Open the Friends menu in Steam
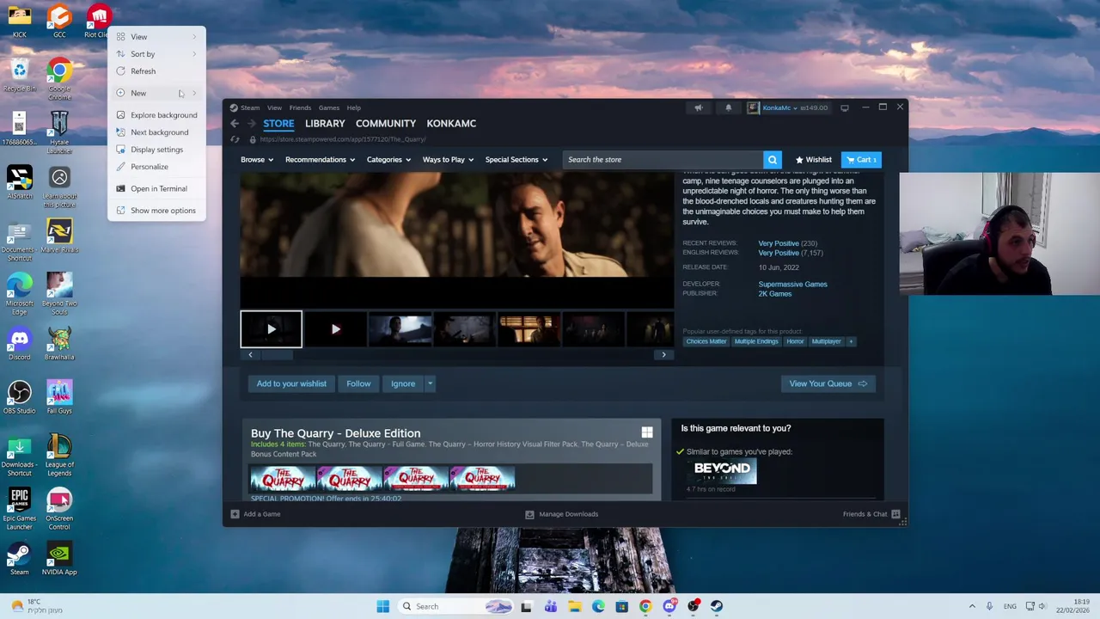The height and width of the screenshot is (619, 1100). click(x=300, y=107)
